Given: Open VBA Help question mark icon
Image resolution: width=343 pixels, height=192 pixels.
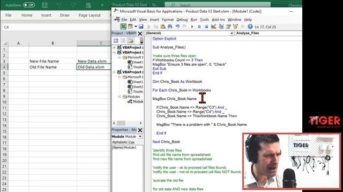Looking at the screenshot, I should click(250, 27).
